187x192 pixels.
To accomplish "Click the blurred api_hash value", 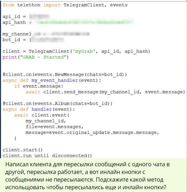I will pos(84,22).
